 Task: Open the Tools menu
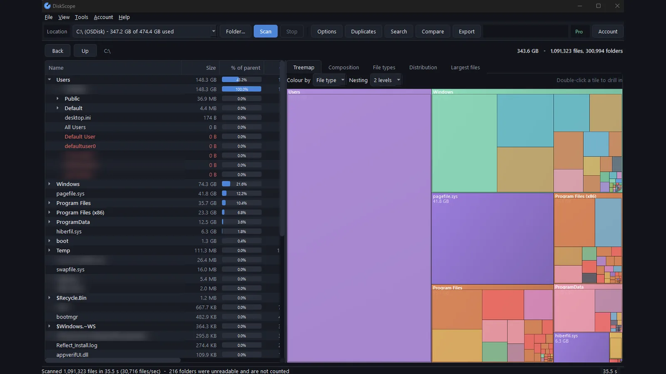pos(82,17)
